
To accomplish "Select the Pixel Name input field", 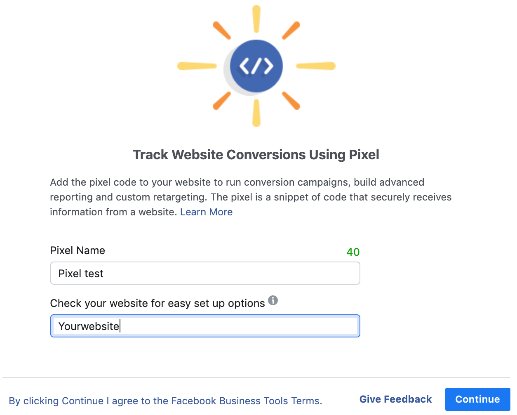I will 205,273.
